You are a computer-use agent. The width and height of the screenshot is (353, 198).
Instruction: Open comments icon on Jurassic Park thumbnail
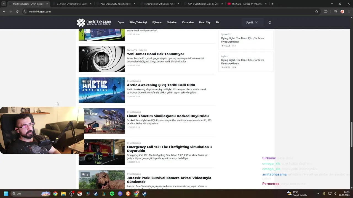click(x=85, y=175)
